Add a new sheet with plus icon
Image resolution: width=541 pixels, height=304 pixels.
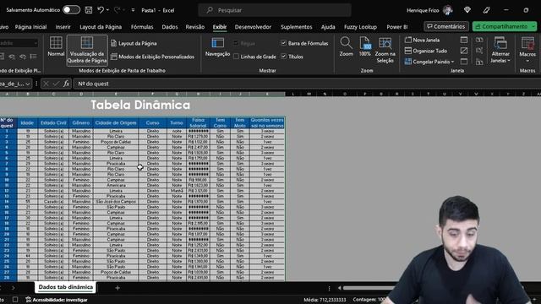[x=117, y=287]
